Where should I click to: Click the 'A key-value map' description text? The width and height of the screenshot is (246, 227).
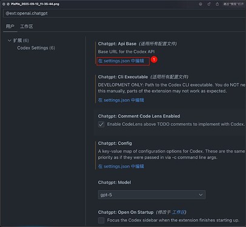pyautogui.click(x=171, y=154)
